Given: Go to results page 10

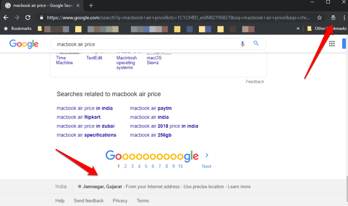Looking at the screenshot, I should (180, 166).
